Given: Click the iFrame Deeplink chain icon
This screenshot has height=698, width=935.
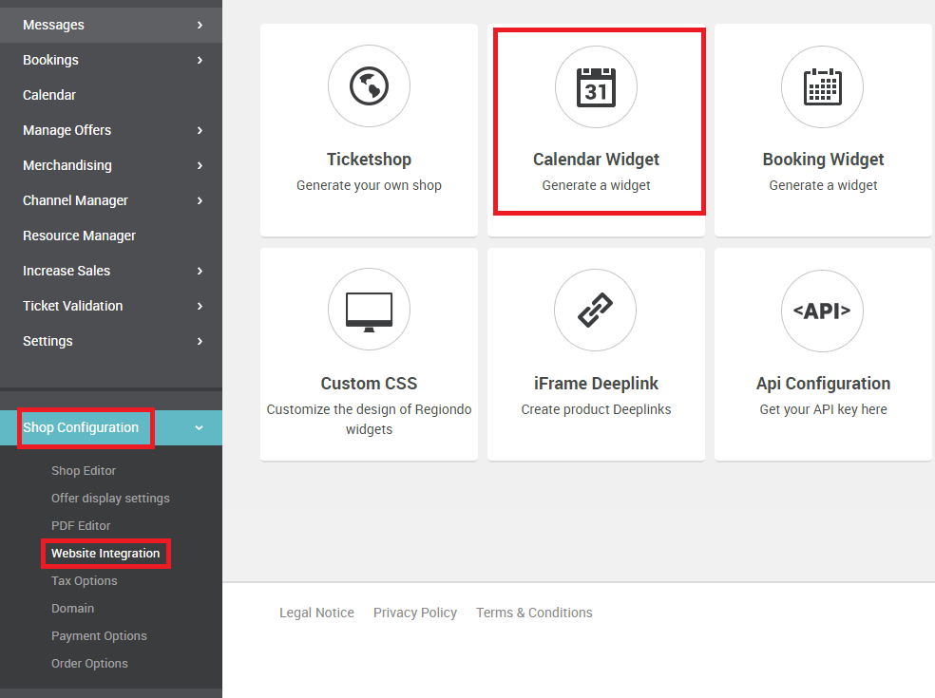Looking at the screenshot, I should coord(595,310).
